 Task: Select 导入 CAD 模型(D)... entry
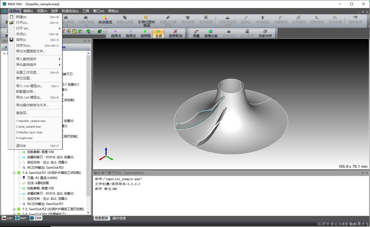(35, 86)
